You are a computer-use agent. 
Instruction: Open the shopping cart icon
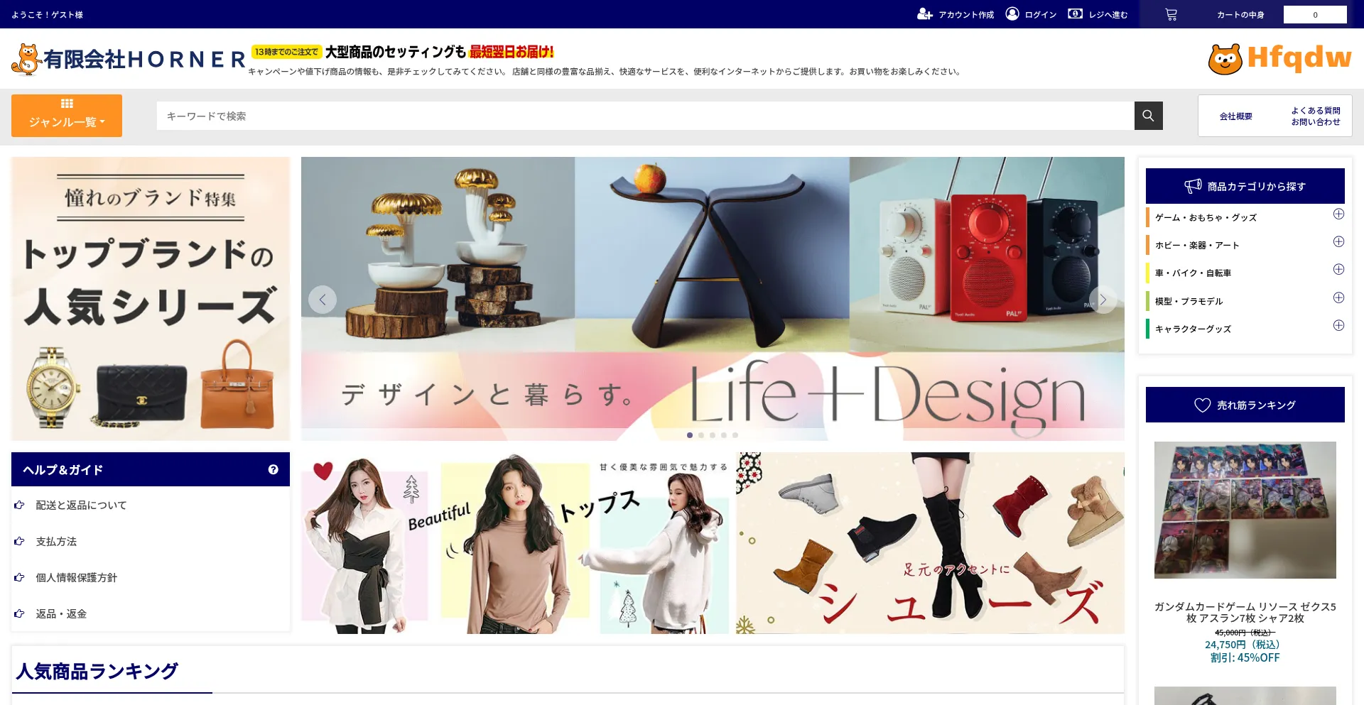(1171, 14)
